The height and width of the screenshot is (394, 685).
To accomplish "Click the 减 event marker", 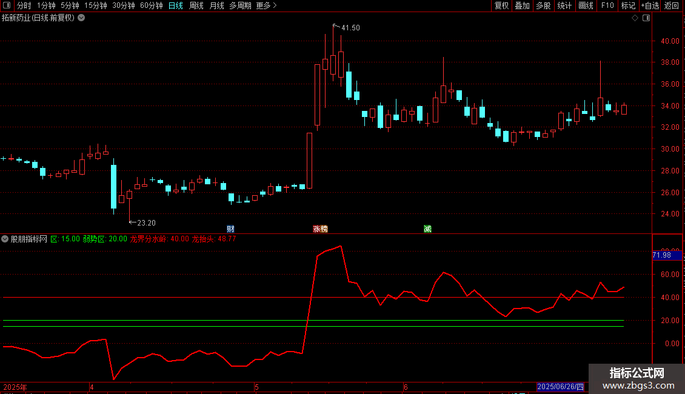I will tap(428, 229).
